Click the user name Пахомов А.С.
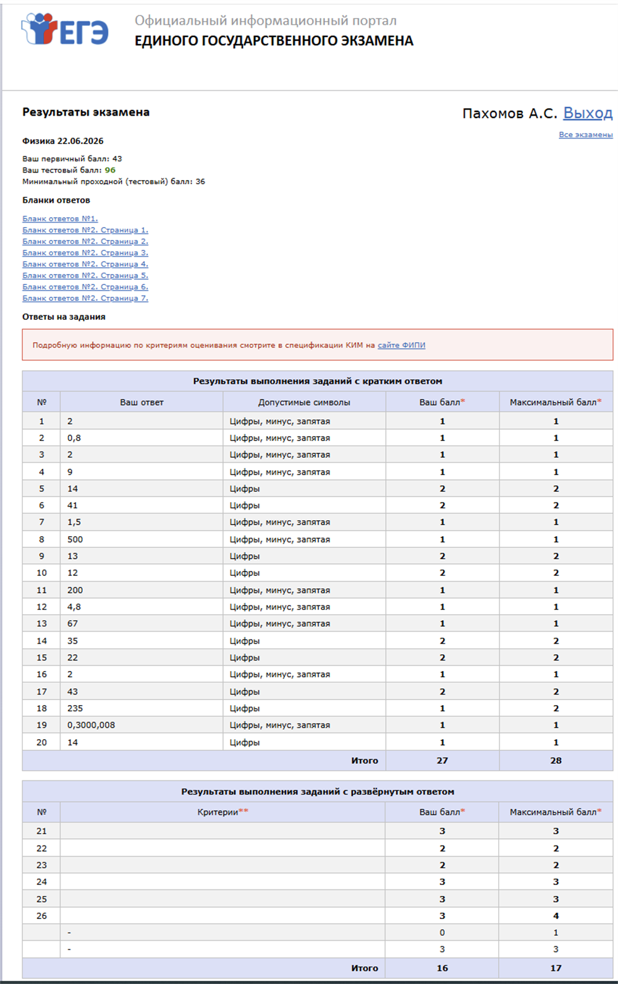This screenshot has height=984, width=618. click(x=510, y=113)
